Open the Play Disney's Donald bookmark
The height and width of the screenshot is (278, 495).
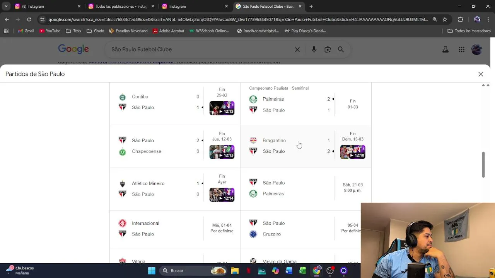(305, 31)
